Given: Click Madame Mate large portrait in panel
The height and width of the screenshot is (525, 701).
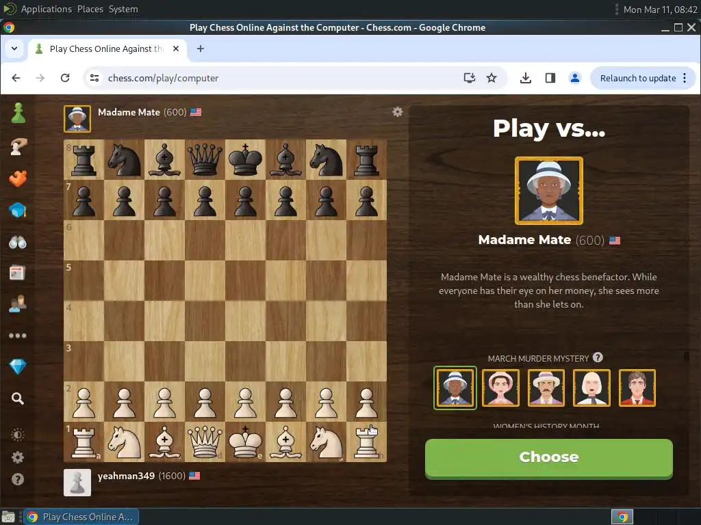Looking at the screenshot, I should click(549, 191).
